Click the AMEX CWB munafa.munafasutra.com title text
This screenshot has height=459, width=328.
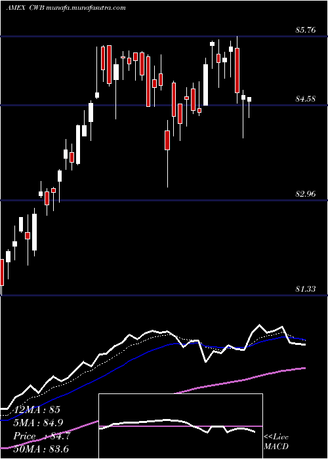(66, 8)
